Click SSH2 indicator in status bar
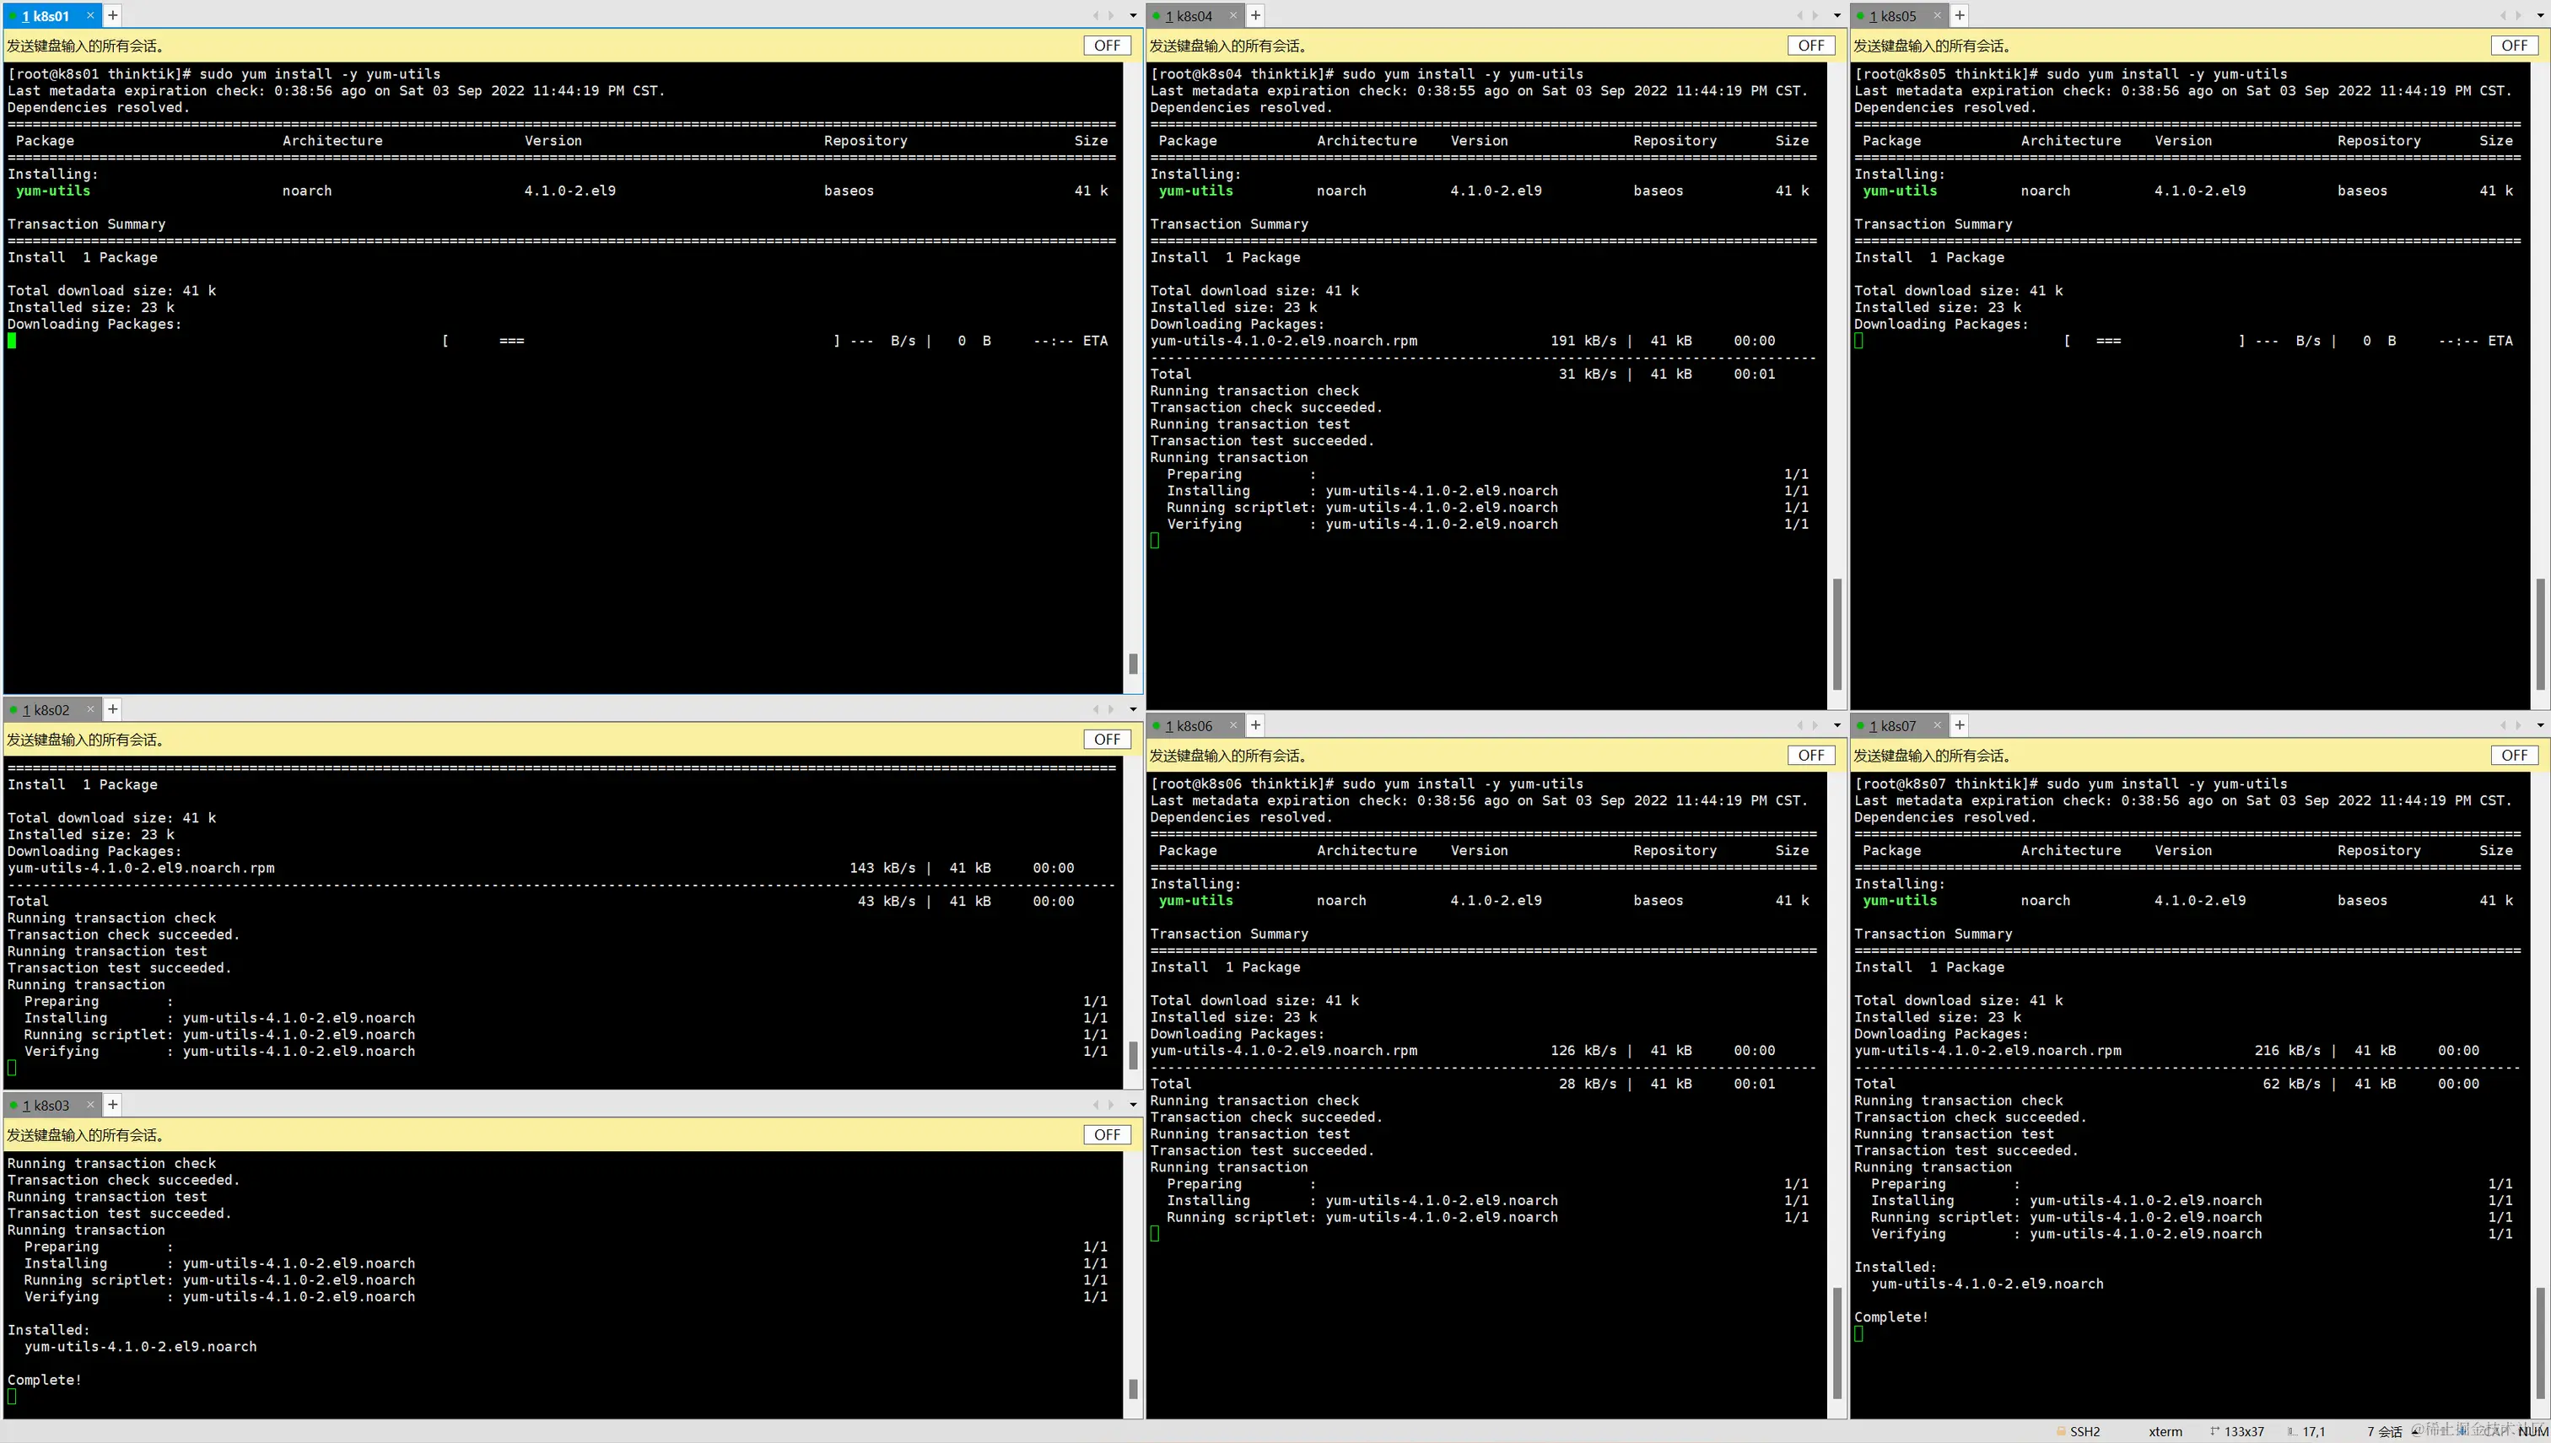 point(2084,1431)
